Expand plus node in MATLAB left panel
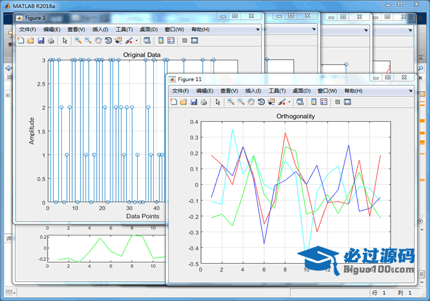This screenshot has height=301, width=430. pos(8,95)
